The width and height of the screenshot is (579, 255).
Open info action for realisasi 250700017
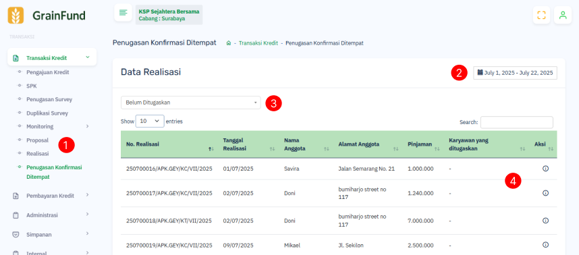tap(545, 193)
